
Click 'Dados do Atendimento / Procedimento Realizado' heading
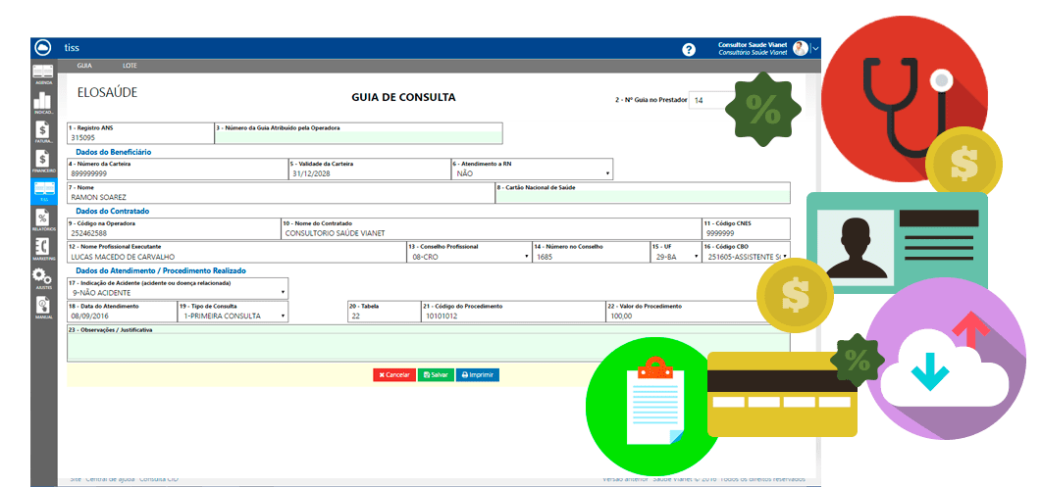tap(161, 270)
